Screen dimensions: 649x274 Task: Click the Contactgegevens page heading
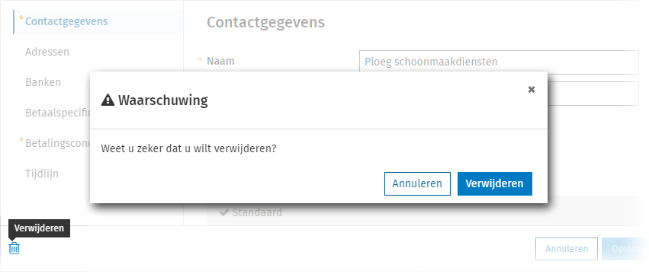pos(265,22)
